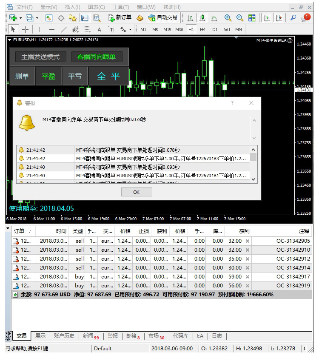Open 插入(I) menu
This screenshot has width=319, height=355.
(72, 7)
